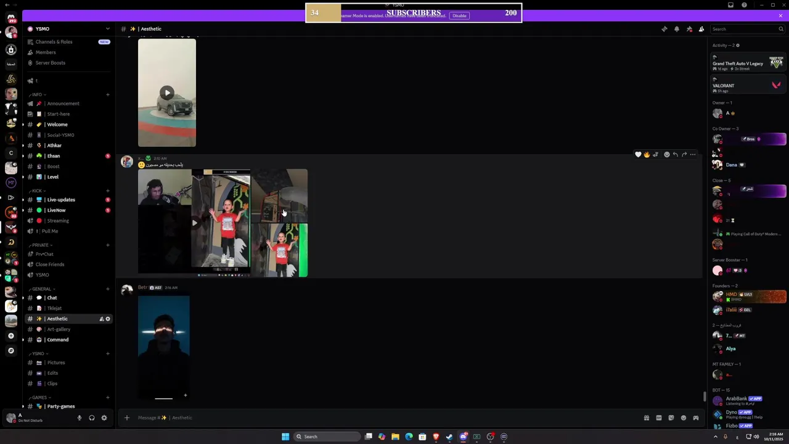Open User Settings gear
789x444 pixels.
click(104, 418)
